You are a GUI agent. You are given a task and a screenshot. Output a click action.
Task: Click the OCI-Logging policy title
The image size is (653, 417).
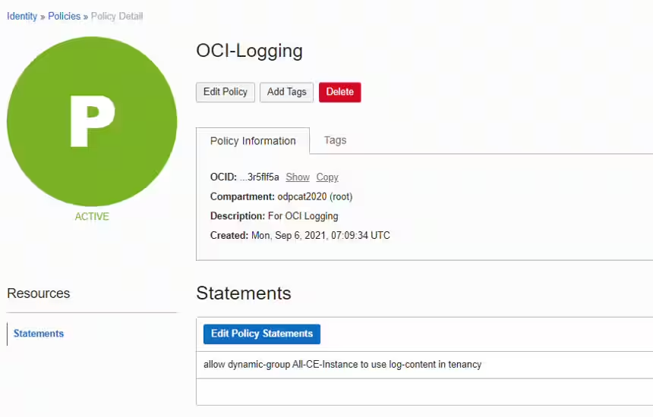(x=249, y=51)
